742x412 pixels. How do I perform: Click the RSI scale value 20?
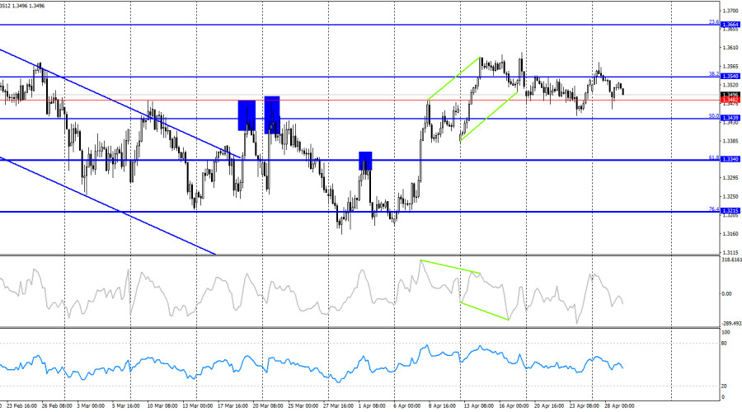click(x=724, y=386)
